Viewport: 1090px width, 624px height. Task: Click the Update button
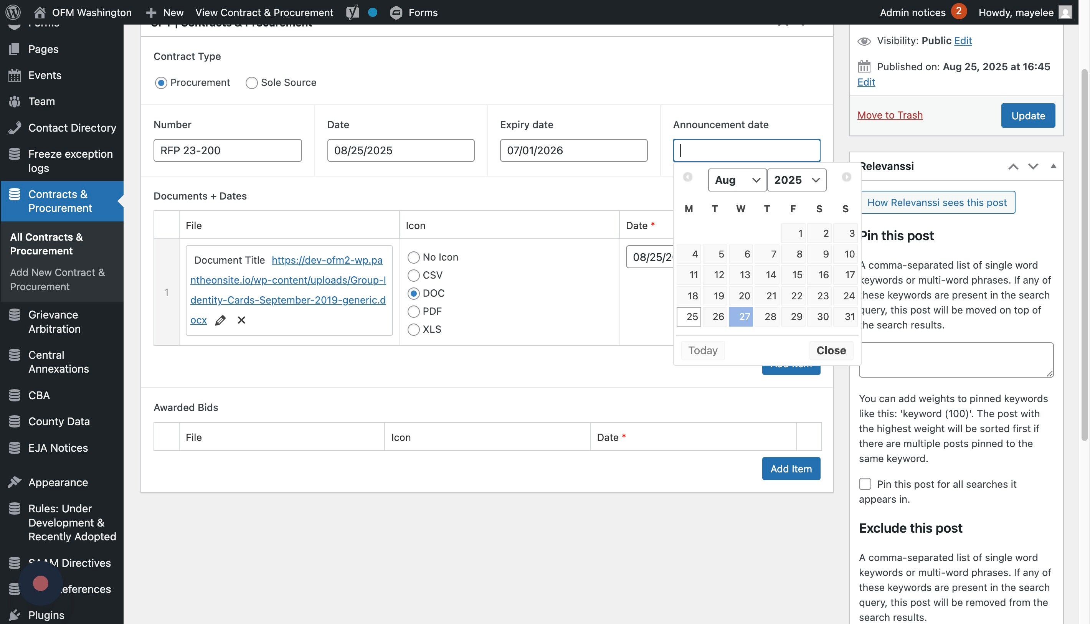pos(1028,116)
